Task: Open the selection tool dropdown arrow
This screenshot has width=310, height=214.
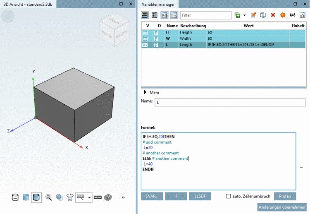Action: (90, 197)
